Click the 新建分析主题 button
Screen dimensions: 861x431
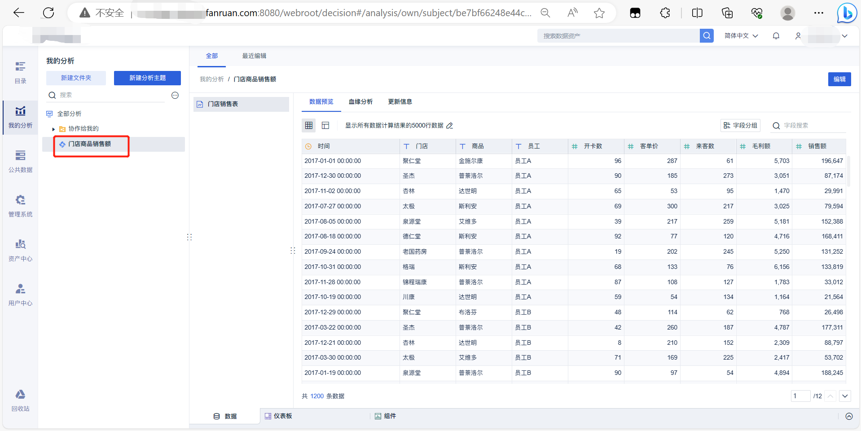coord(147,78)
